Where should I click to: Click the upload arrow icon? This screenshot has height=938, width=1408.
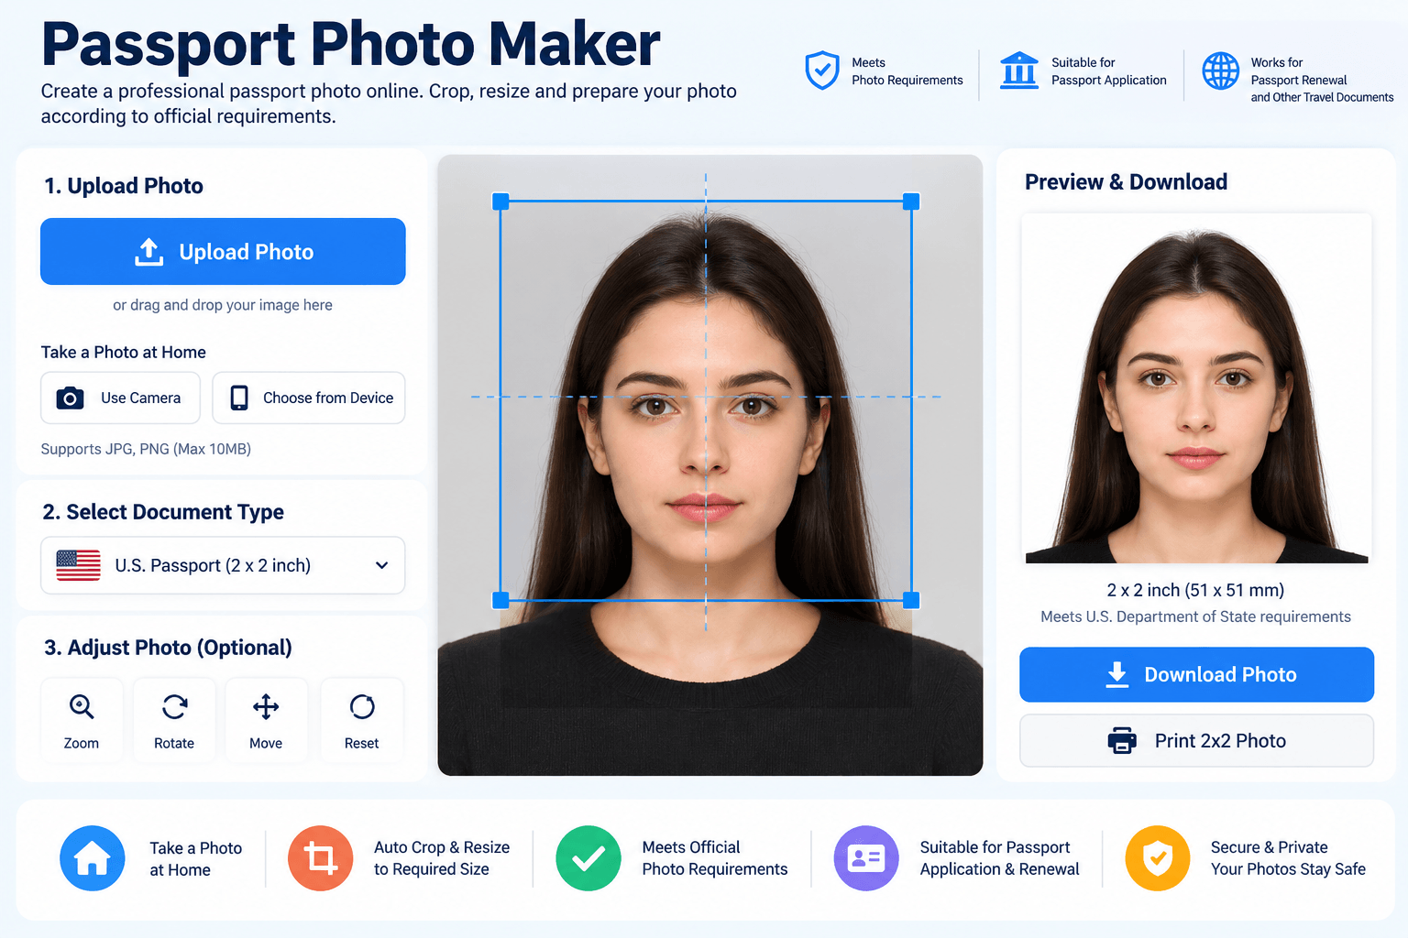(x=149, y=252)
